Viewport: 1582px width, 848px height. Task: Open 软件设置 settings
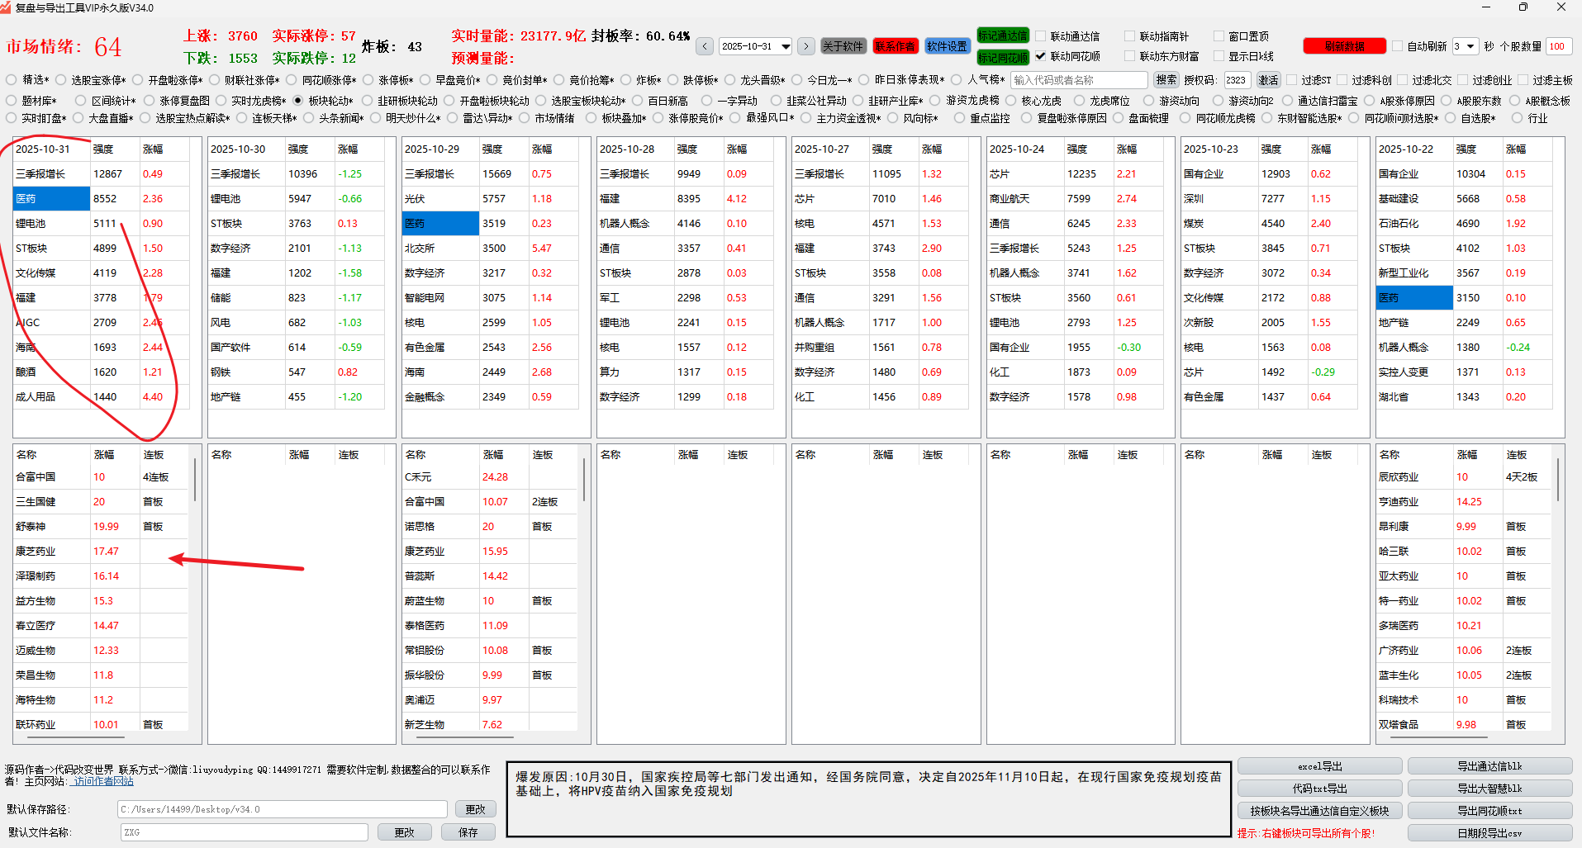947,46
